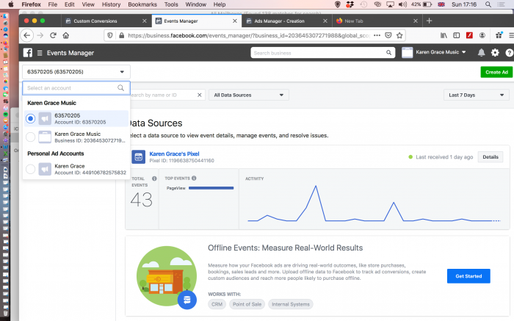Click the Create Ad button
The width and height of the screenshot is (514, 321).
click(496, 72)
